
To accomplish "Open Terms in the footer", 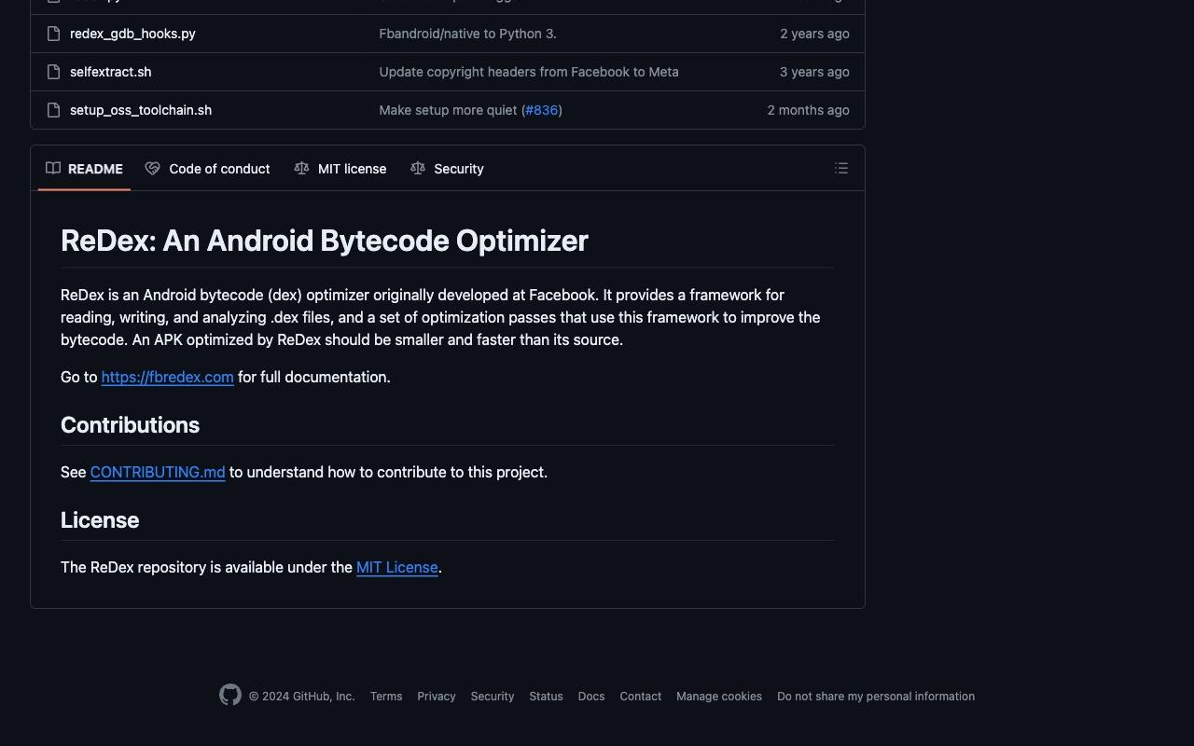I will point(386,697).
